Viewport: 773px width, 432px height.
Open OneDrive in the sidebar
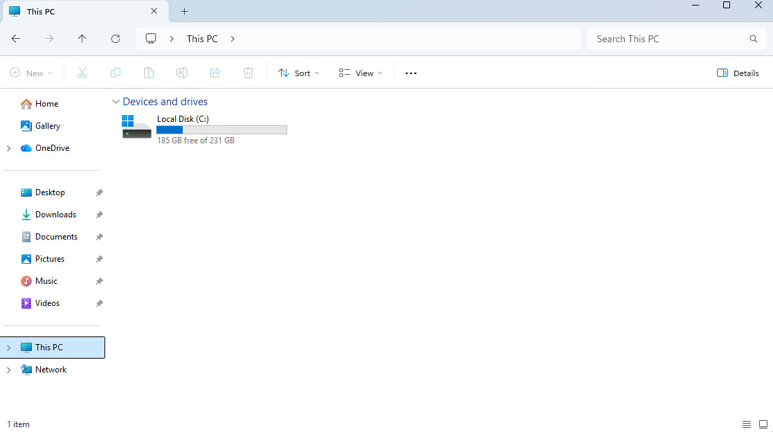[x=53, y=148]
